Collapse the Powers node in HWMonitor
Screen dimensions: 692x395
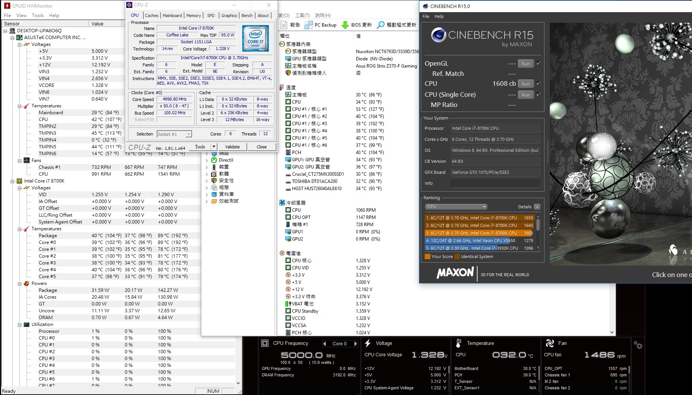[x=19, y=284]
